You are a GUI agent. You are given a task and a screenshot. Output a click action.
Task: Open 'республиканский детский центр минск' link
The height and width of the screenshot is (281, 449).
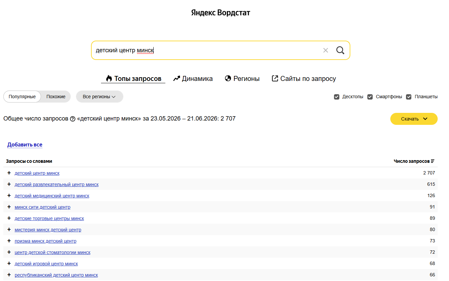coord(56,275)
